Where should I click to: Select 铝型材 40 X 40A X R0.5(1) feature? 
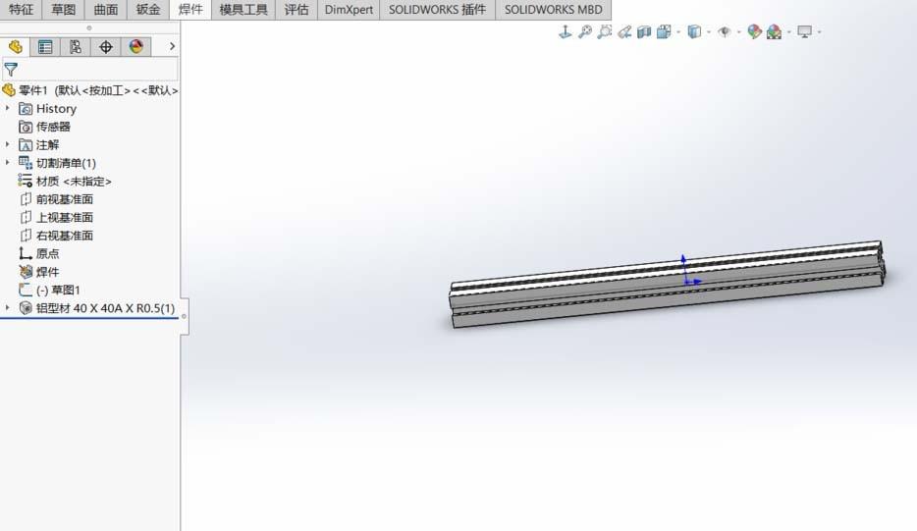(105, 308)
